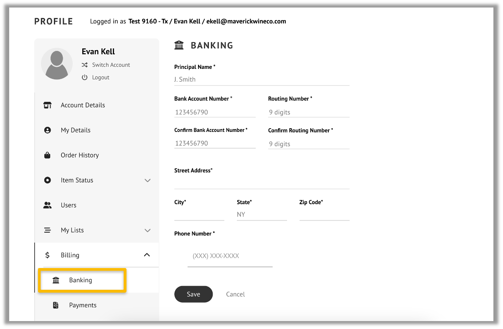Click the Logout power icon
The width and height of the screenshot is (503, 329).
pyautogui.click(x=85, y=77)
